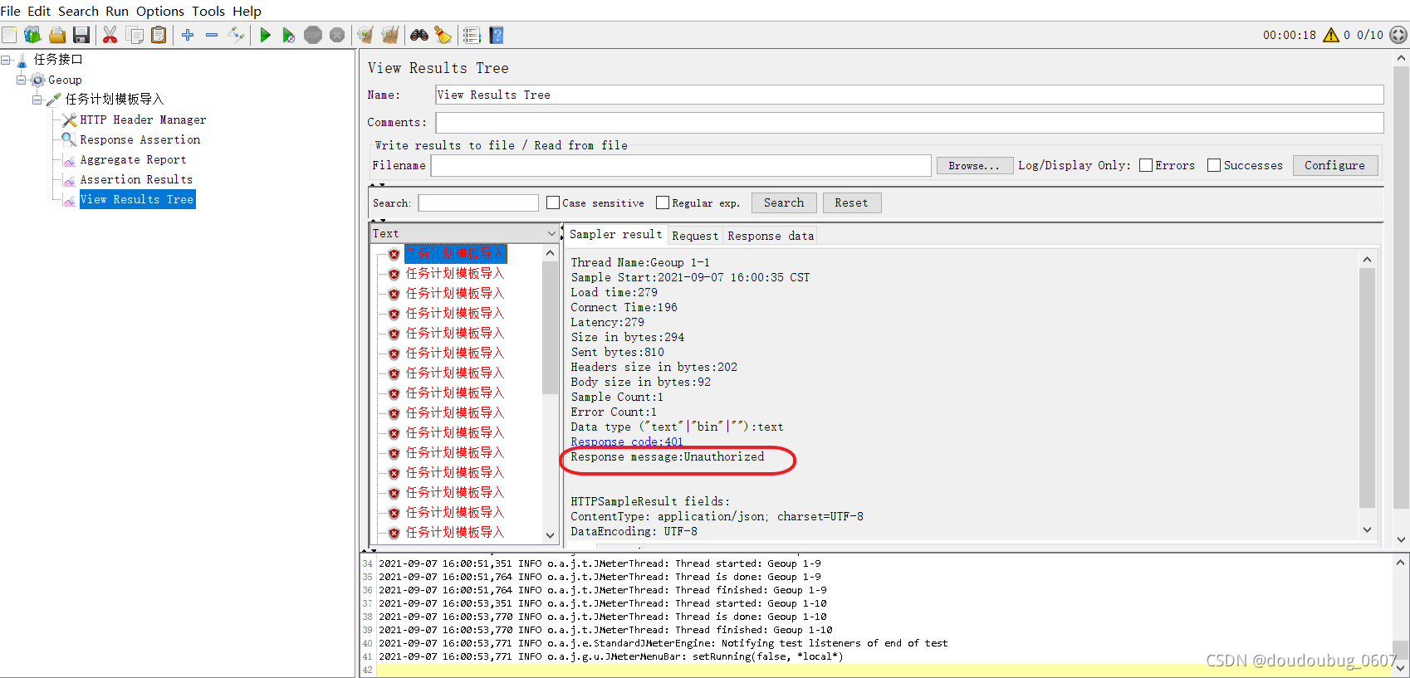Collapse the 任务接口 test plan node

6,60
